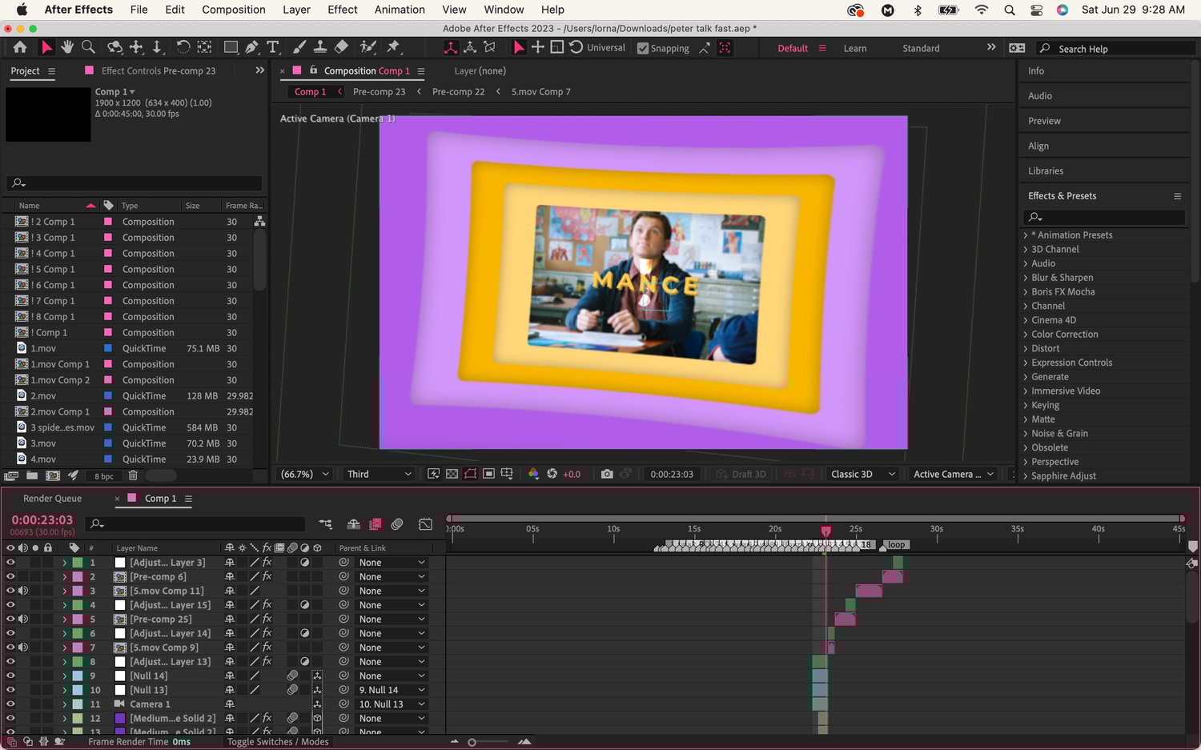Click the Spotlight search icon in menu bar
Image resolution: width=1201 pixels, height=750 pixels.
tap(1010, 10)
